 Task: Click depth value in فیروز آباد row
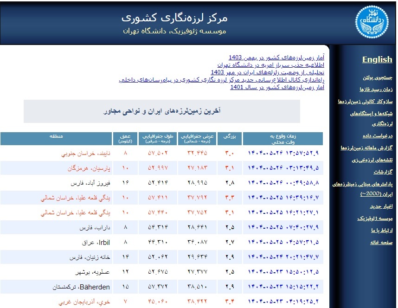[x=125, y=183]
